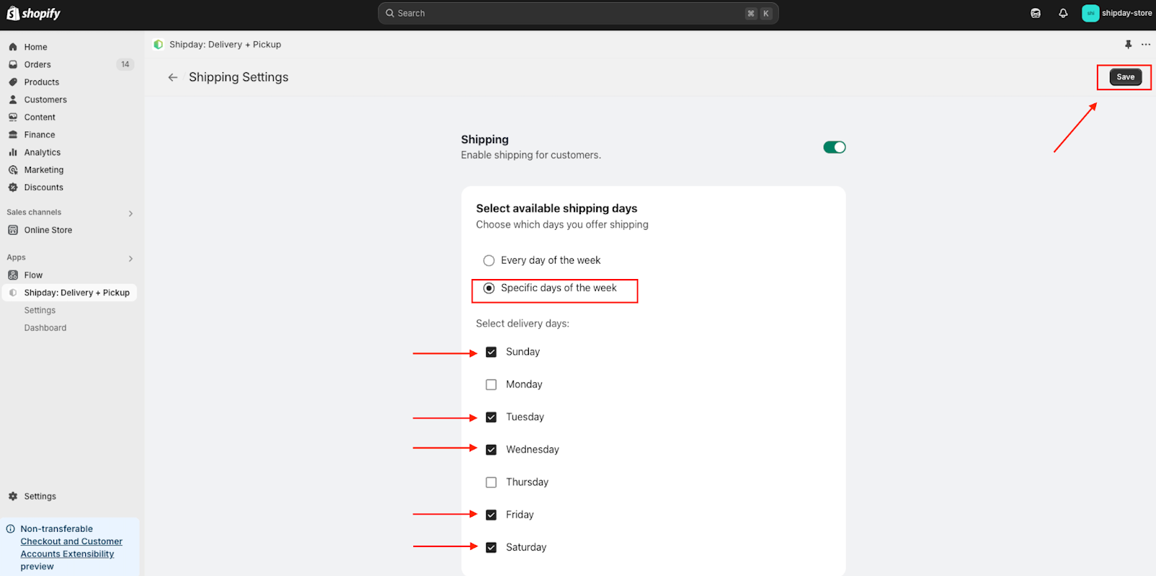Click the Shopify logo icon
Image resolution: width=1156 pixels, height=576 pixels.
pos(13,13)
